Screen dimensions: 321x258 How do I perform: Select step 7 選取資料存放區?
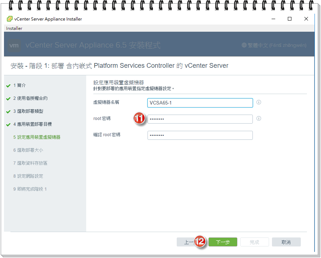[30, 163]
